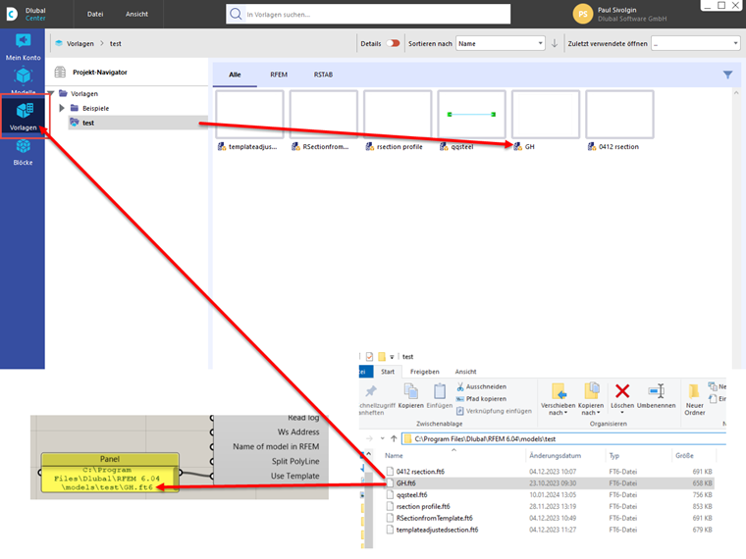Viewport: 746px width, 559px height.
Task: Reverse sort order with the arrow
Action: pyautogui.click(x=555, y=43)
